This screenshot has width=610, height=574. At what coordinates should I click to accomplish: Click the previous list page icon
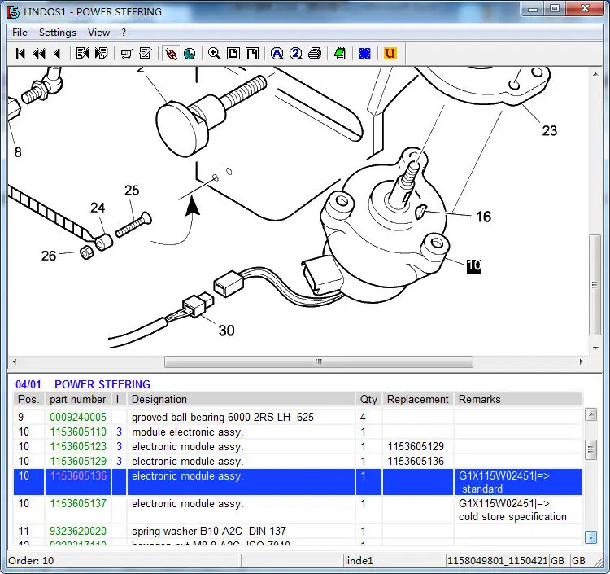(x=82, y=54)
